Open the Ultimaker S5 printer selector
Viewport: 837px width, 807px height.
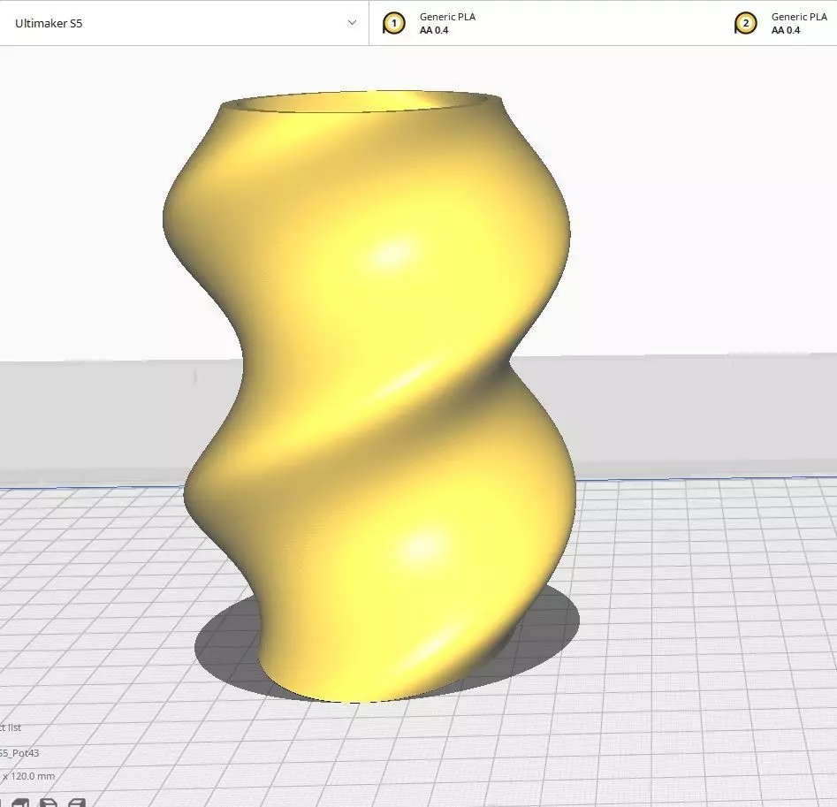[x=184, y=23]
